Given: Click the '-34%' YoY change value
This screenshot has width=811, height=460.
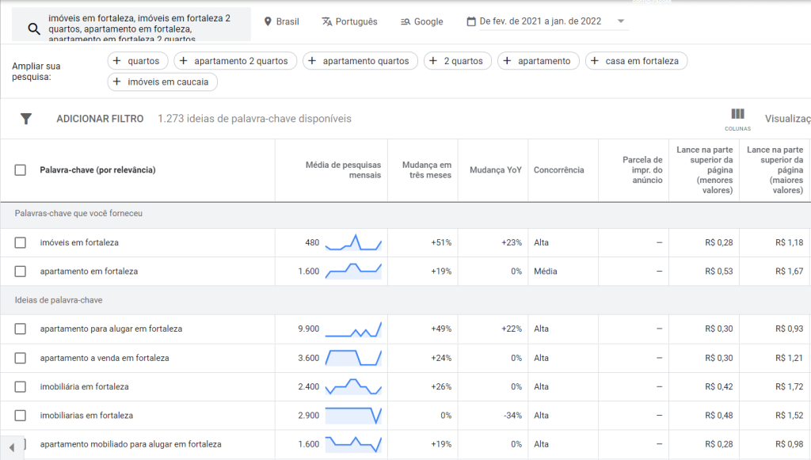Looking at the screenshot, I should (512, 416).
